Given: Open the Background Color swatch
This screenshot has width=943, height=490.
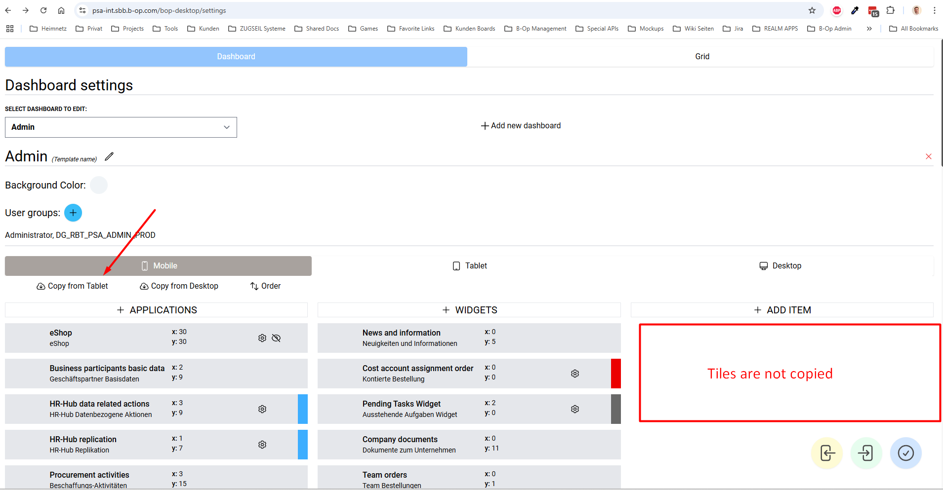Looking at the screenshot, I should click(99, 185).
